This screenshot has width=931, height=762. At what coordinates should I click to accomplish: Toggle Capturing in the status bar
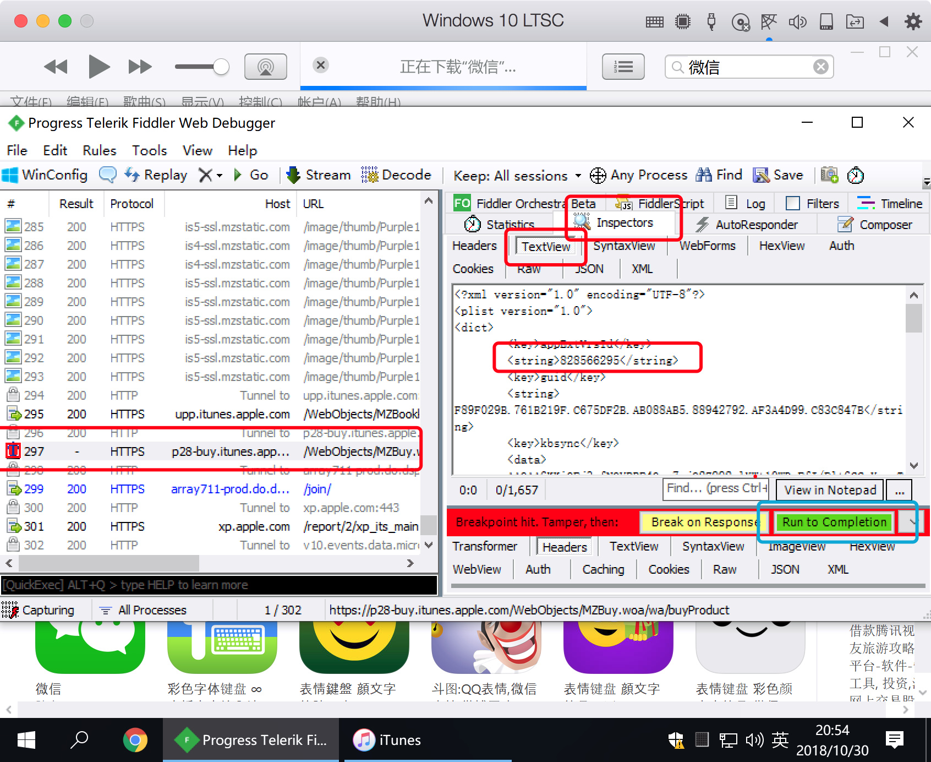(39, 610)
